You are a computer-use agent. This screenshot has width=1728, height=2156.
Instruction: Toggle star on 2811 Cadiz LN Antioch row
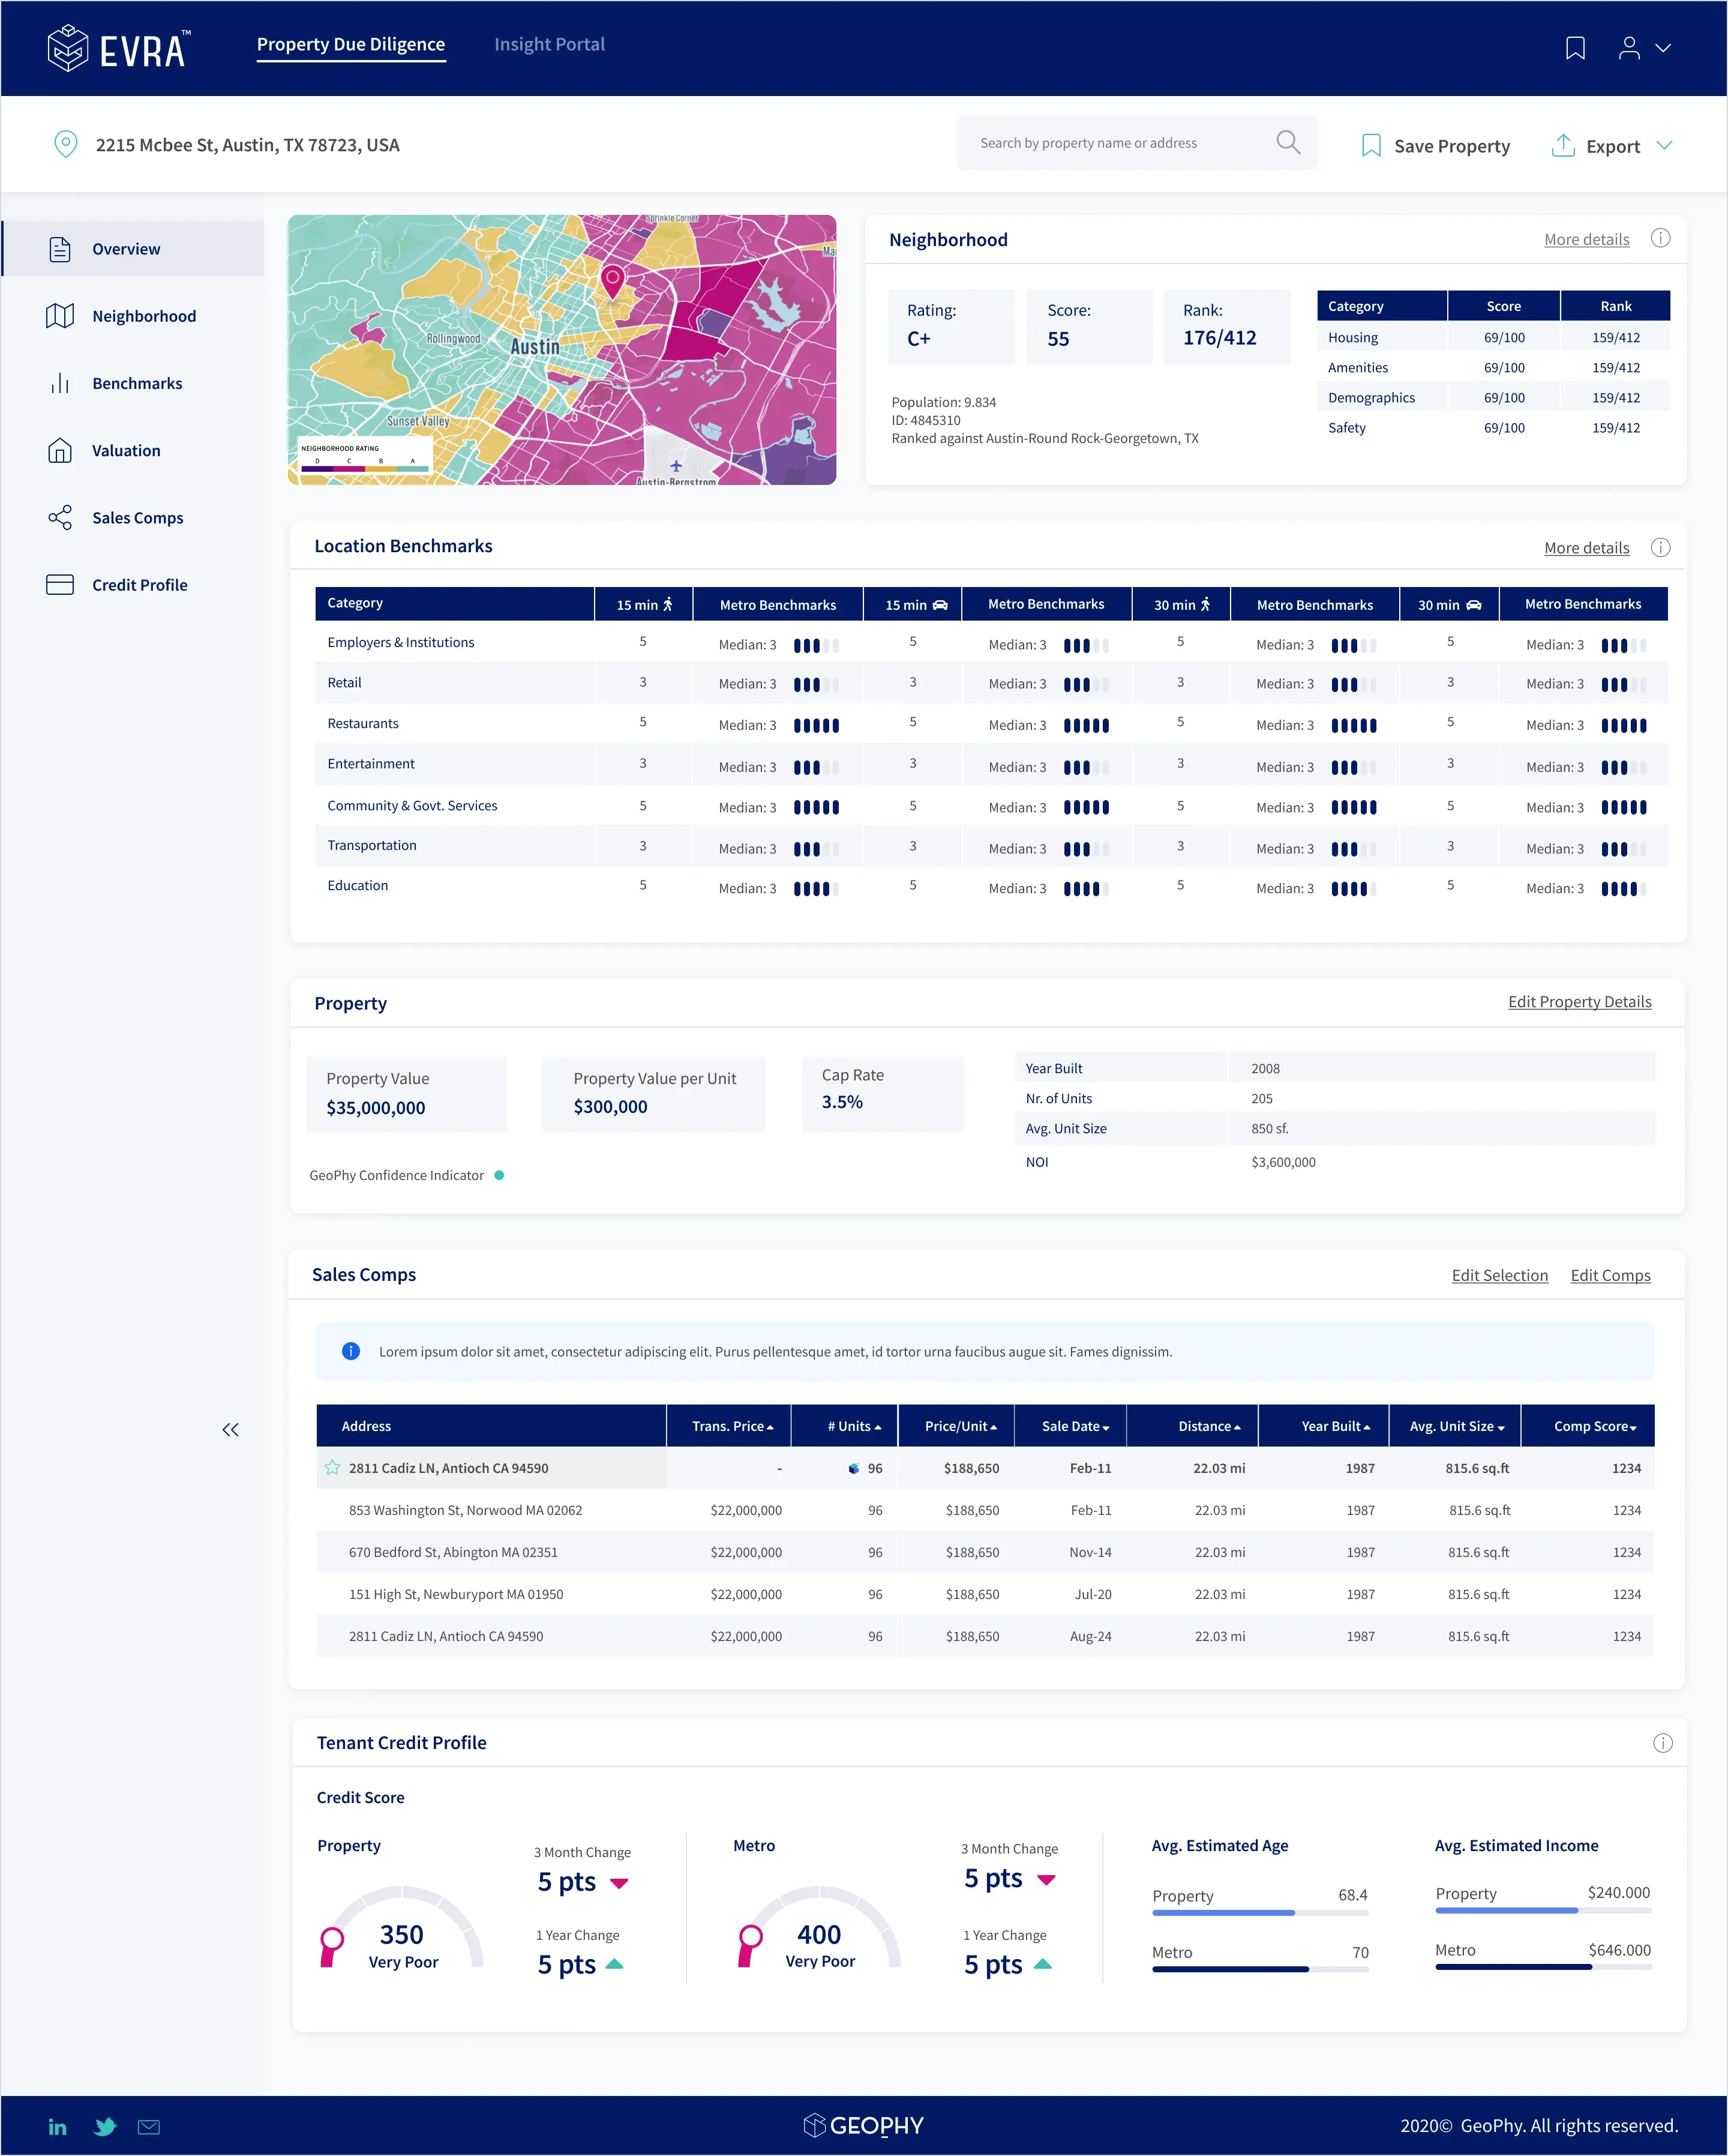332,1468
